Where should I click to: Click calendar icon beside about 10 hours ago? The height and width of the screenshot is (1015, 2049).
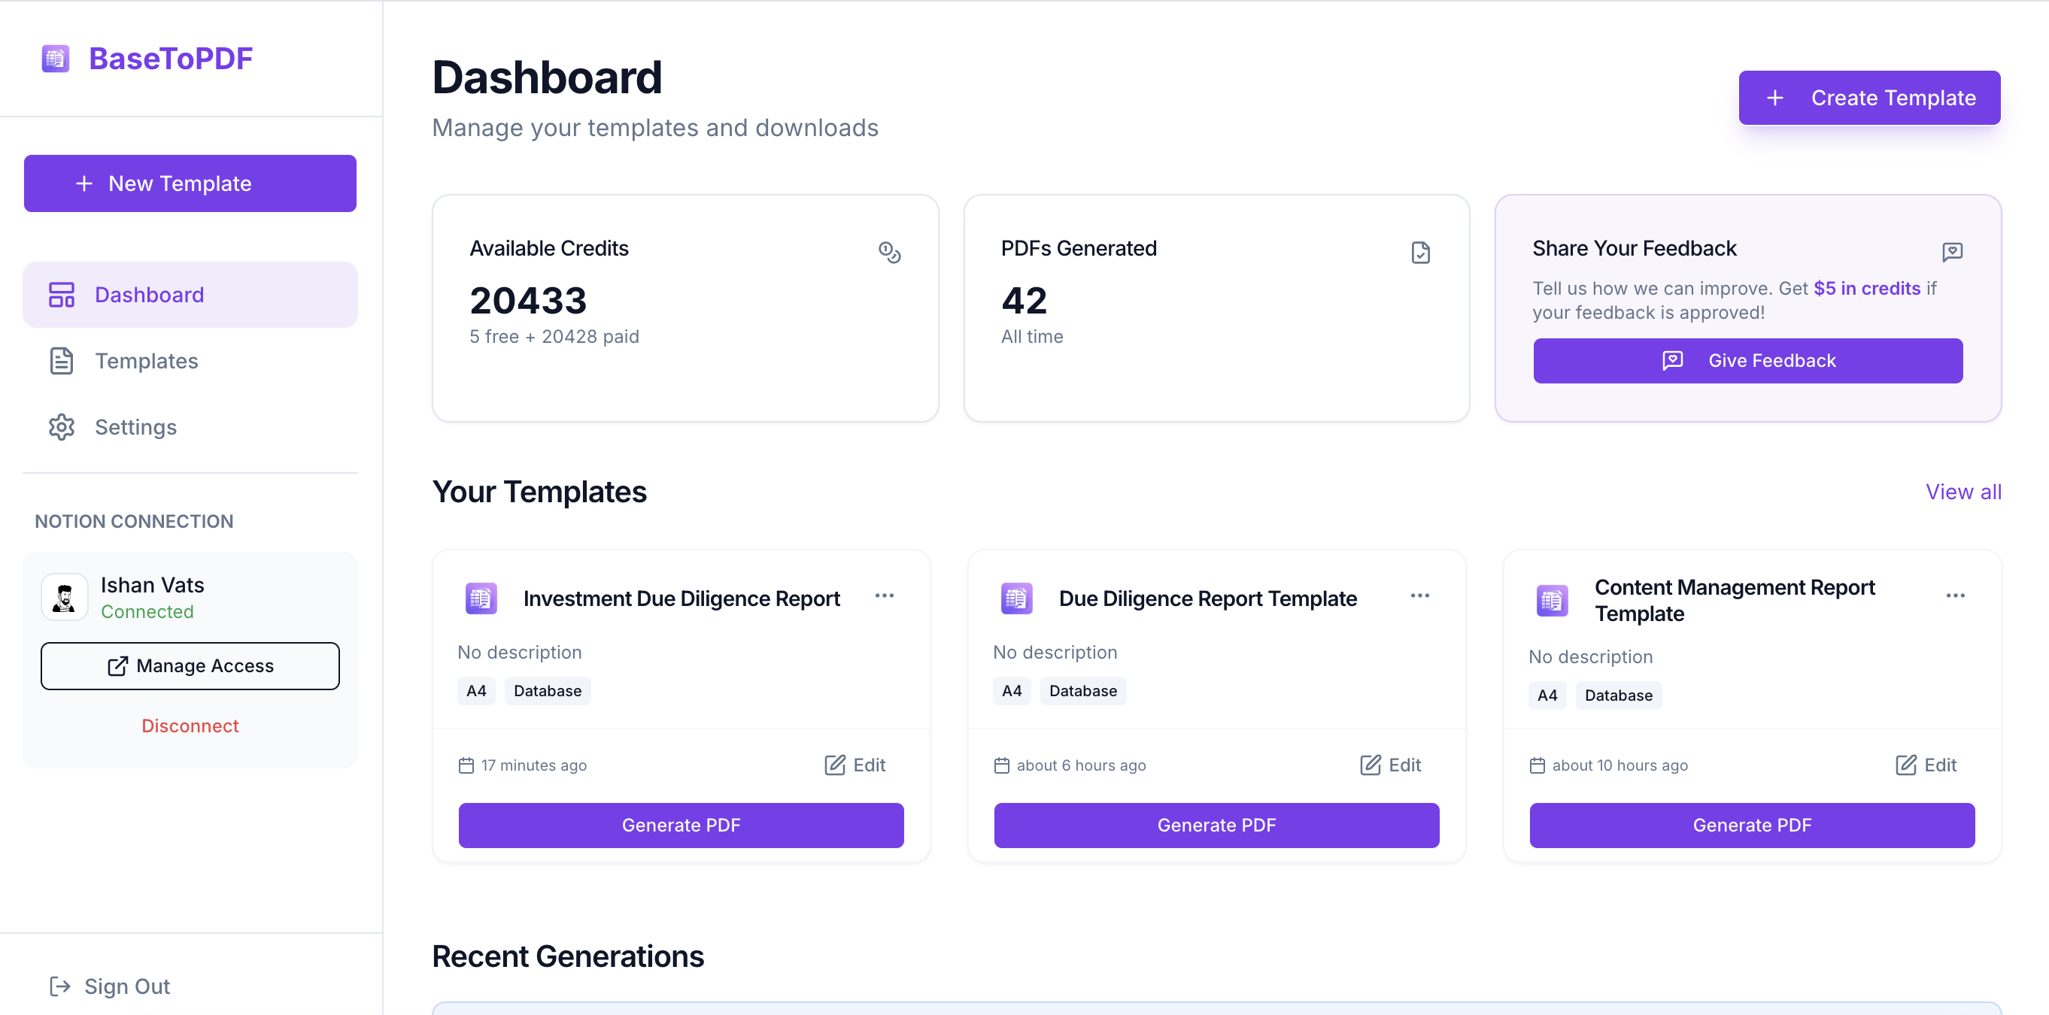[1537, 765]
